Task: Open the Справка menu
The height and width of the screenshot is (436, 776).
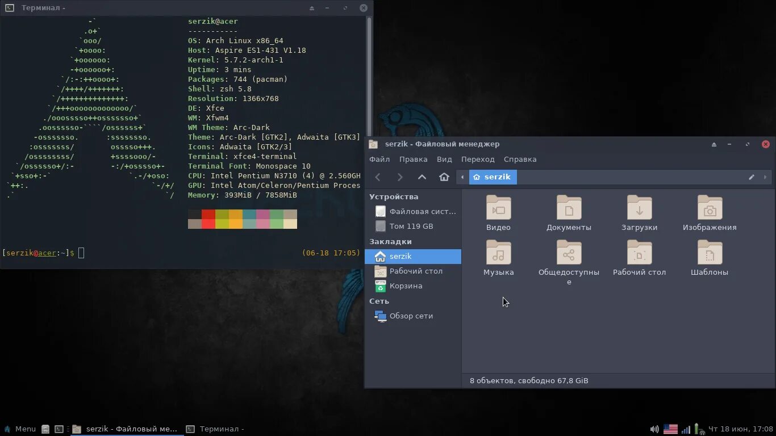Action: click(520, 160)
